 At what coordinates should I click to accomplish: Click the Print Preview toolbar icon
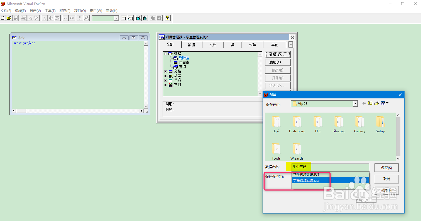(30, 18)
